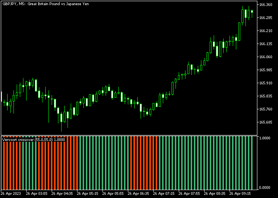Click the 26 Apr 05:15 time label
This screenshot has height=198, width=278.
88,193
